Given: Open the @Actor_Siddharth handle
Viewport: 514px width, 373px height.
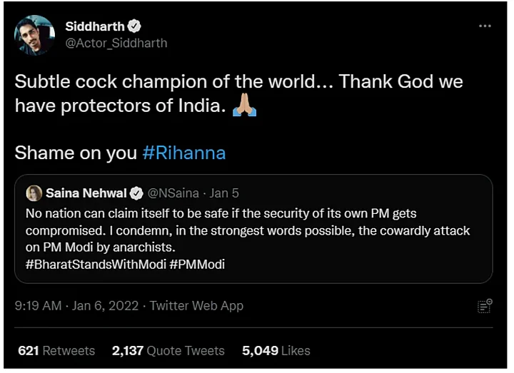Looking at the screenshot, I should pos(116,43).
